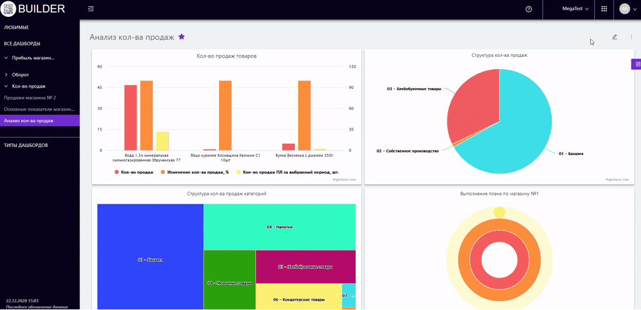Screen dimensions: 641x310
Task: Collapse the sidebar with the menu toggle icon
Action: click(x=91, y=9)
